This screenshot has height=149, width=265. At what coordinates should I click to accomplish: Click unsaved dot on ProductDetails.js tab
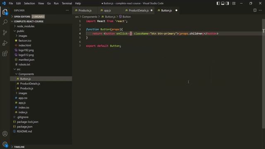[152, 10]
